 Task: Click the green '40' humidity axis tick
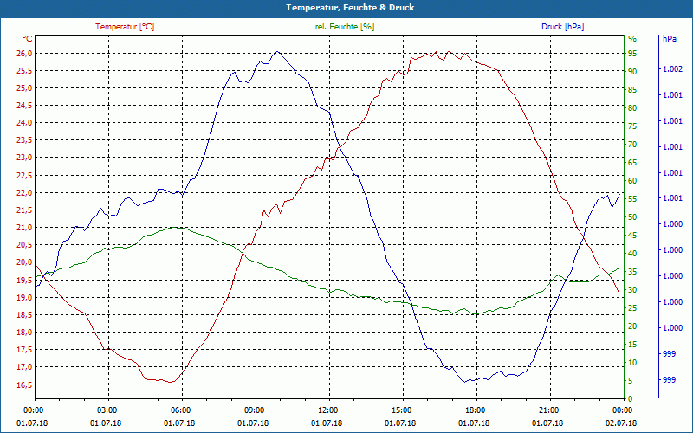pos(632,254)
